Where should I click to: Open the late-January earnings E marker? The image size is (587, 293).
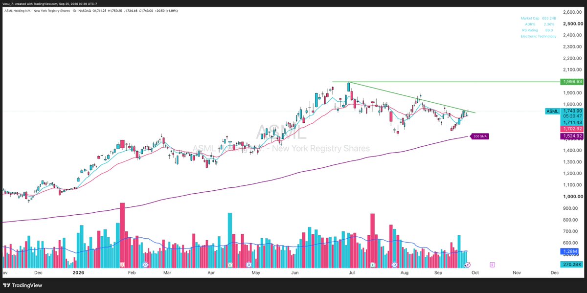pyautogui.click(x=122, y=265)
